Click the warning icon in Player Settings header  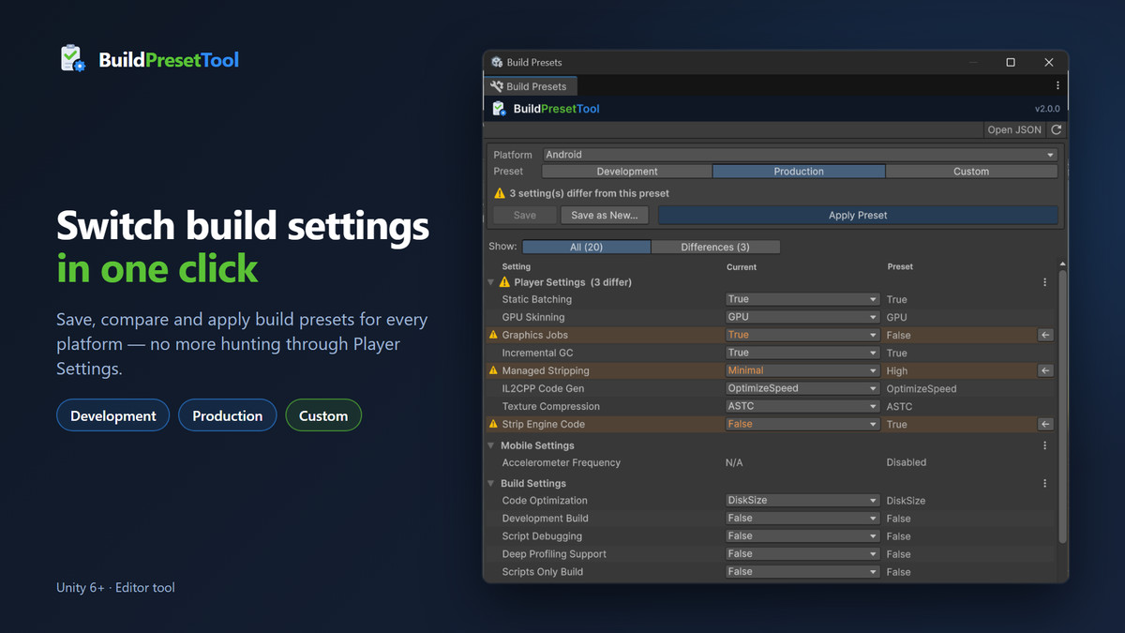(504, 282)
